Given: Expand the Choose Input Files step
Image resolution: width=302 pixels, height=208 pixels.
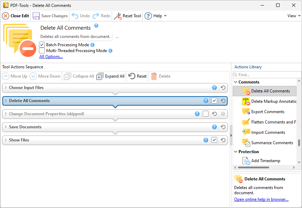Looking at the screenshot, I should [6, 88].
